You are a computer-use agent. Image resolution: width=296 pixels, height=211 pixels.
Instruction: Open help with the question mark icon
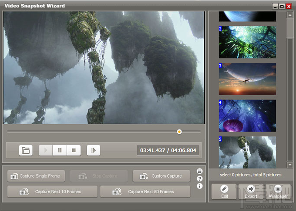pos(199,178)
